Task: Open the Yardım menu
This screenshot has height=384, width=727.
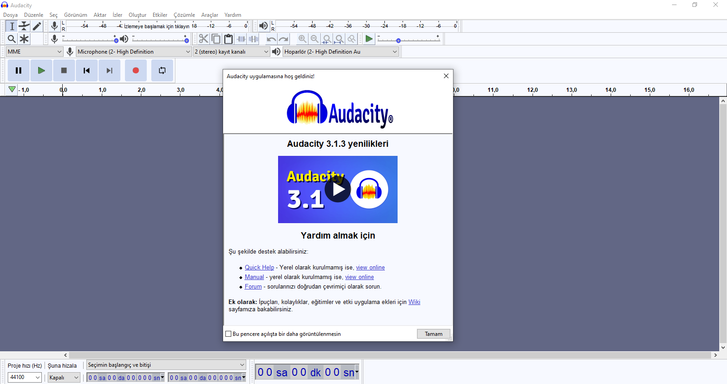Action: [233, 15]
